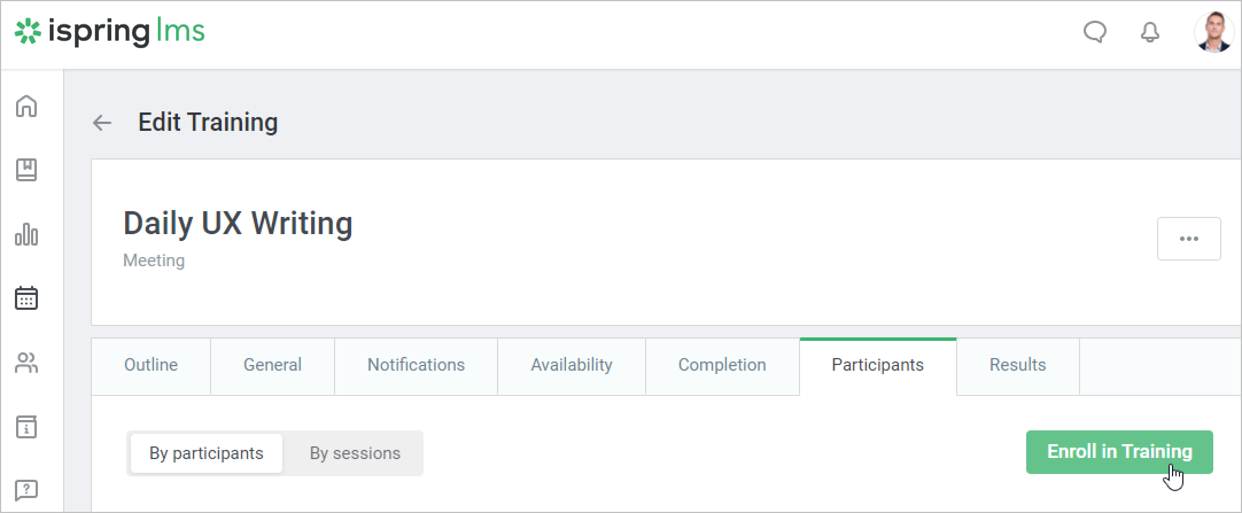1242x513 pixels.
Task: Switch view to By participants
Action: tap(207, 453)
